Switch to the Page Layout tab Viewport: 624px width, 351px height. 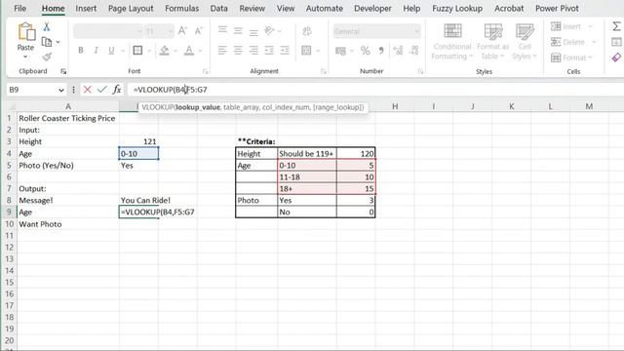131,9
